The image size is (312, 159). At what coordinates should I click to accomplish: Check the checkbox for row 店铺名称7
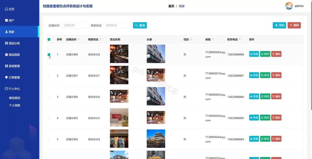[x=49, y=76]
